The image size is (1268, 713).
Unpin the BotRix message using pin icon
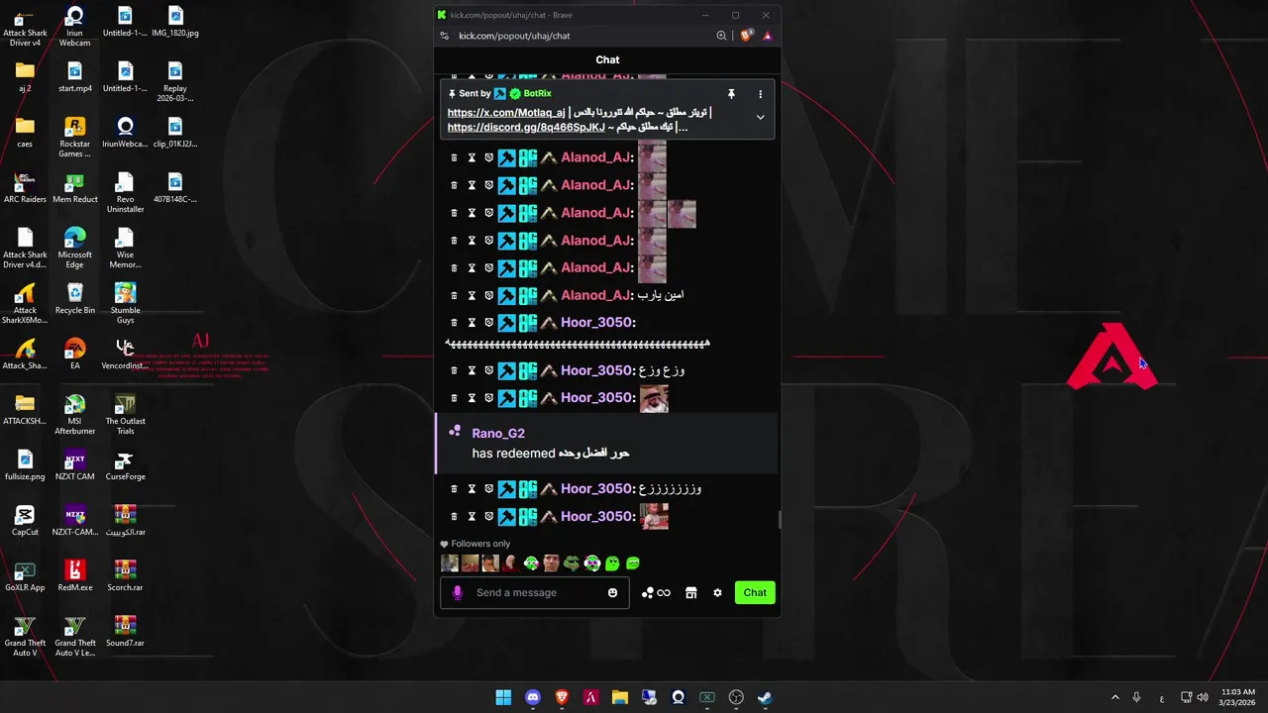(731, 94)
